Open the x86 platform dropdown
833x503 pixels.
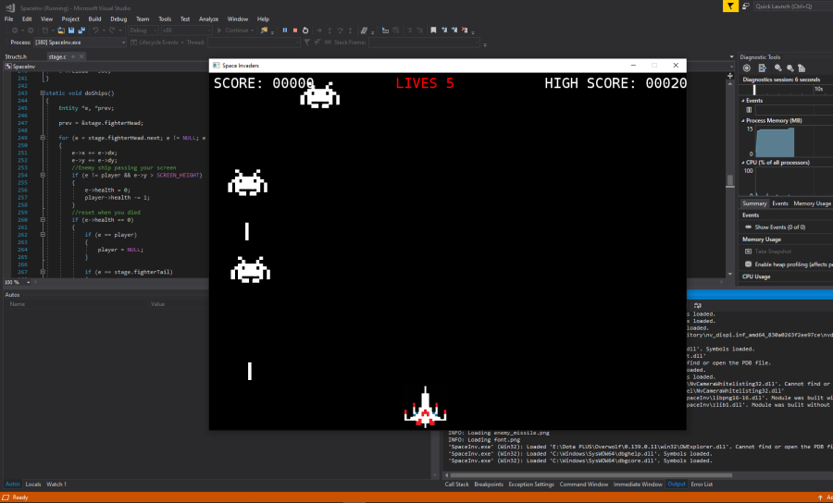186,31
